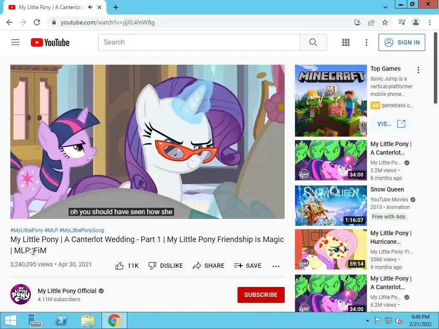Screen dimensions: 439x329
Task: Click the video player frame
Action: coord(147,141)
